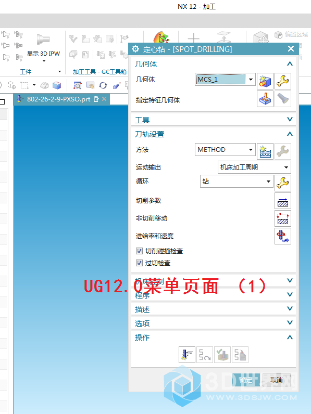The image size is (311, 414).
Task: Collapse the 刀轨设置 section
Action: [290, 134]
